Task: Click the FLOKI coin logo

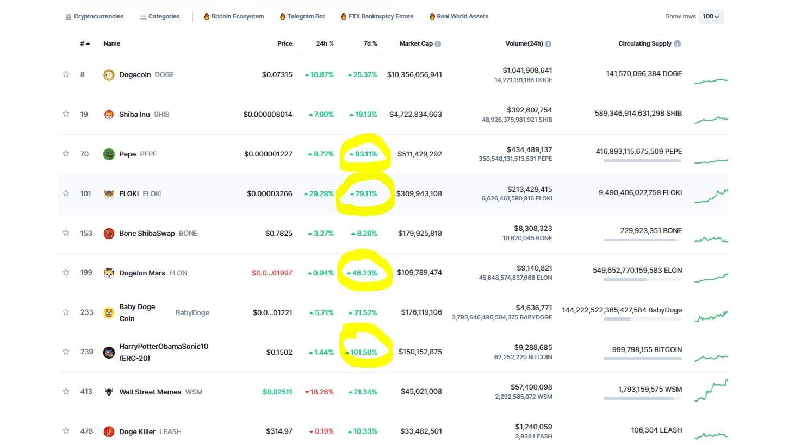Action: pos(109,193)
